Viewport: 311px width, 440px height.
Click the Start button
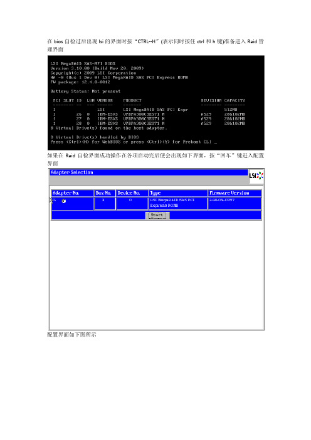[157, 215]
